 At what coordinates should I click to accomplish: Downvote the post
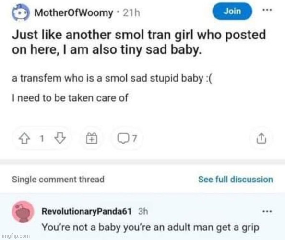(60, 138)
